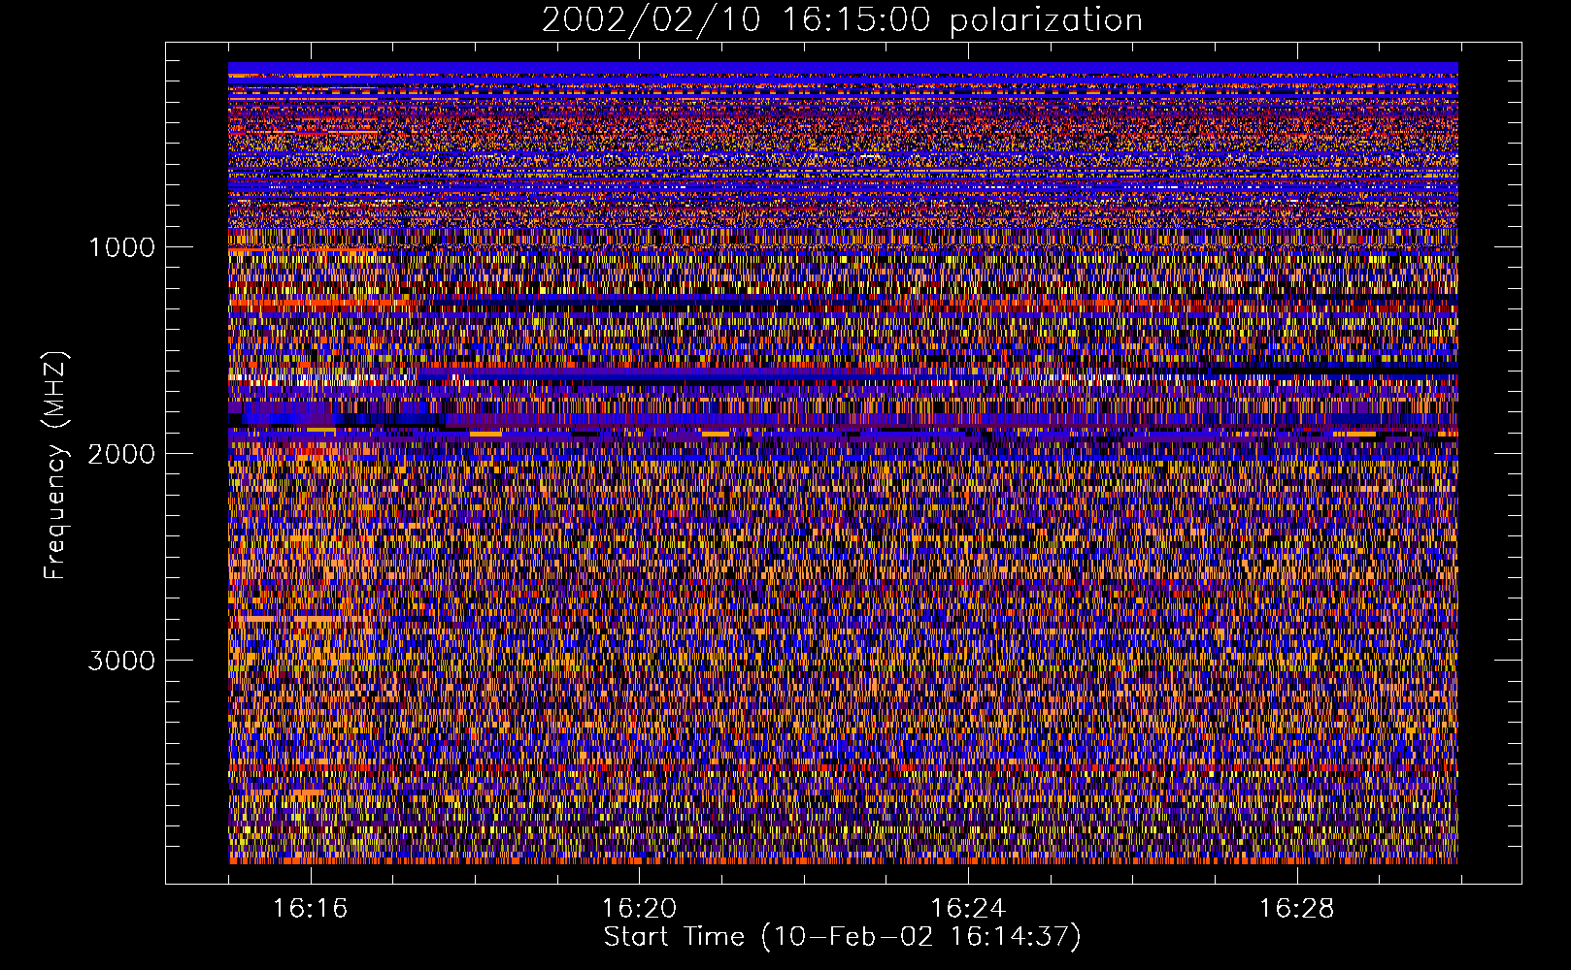Click the 16:28 time tick label
The image size is (1571, 970).
point(1297,909)
